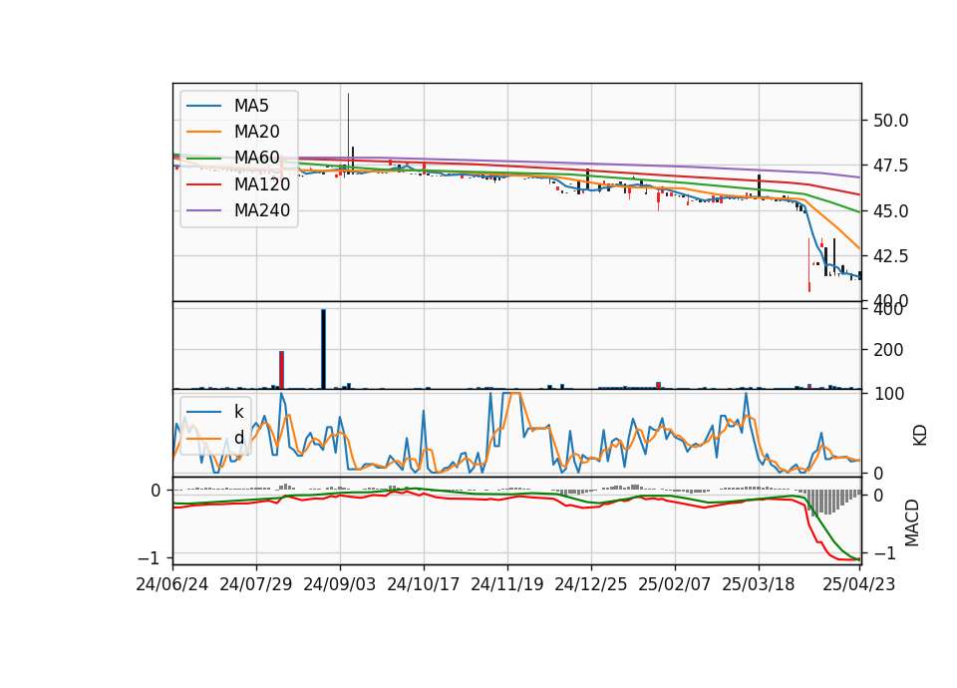Click the 24/07/29 date label
This screenshot has width=957, height=688.
click(x=256, y=584)
